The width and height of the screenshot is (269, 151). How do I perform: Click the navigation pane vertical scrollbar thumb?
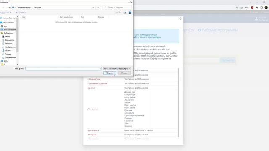(x=18, y=35)
